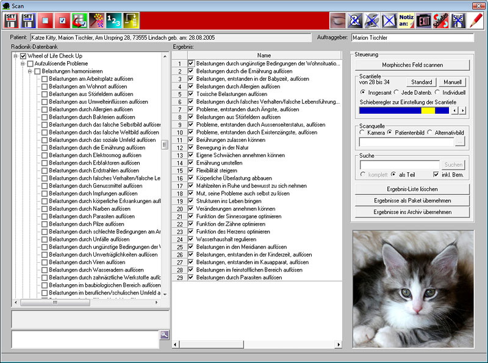
Task: Enable Belastungen durch Elektrosmog auflösen checkbox
Action: [45, 155]
